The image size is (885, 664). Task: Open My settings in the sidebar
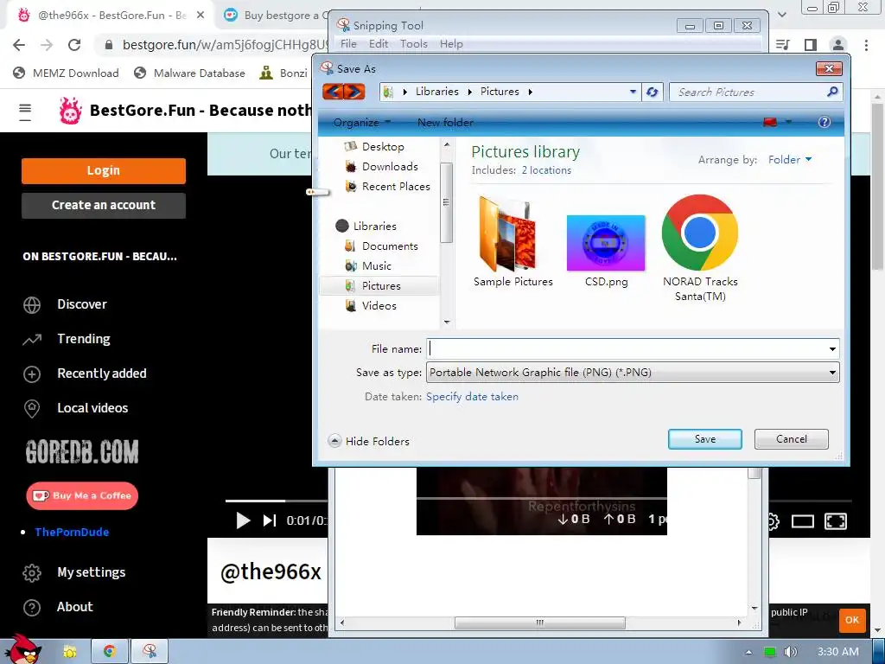click(74, 572)
